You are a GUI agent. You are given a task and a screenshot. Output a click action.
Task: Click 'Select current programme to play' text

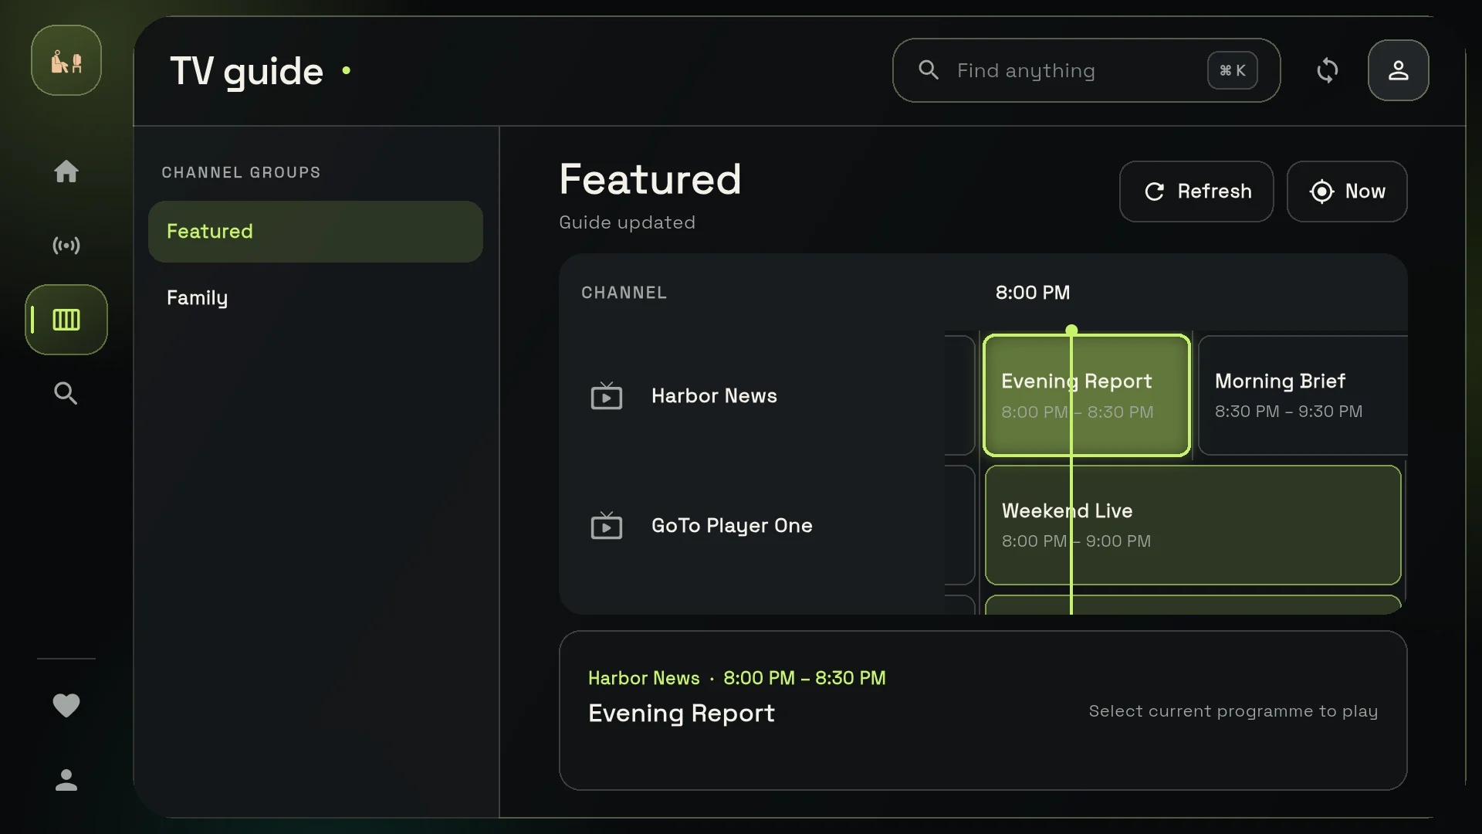click(x=1233, y=711)
